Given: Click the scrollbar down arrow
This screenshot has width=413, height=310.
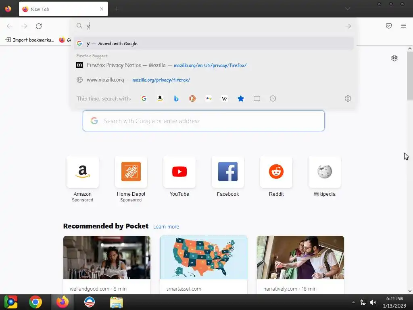Looking at the screenshot, I should tap(410, 291).
